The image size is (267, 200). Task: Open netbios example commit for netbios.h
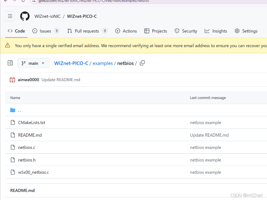205,160
